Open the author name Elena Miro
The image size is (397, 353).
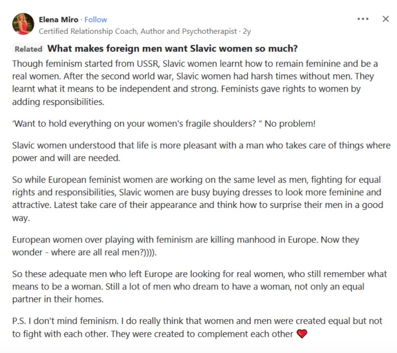click(x=59, y=20)
